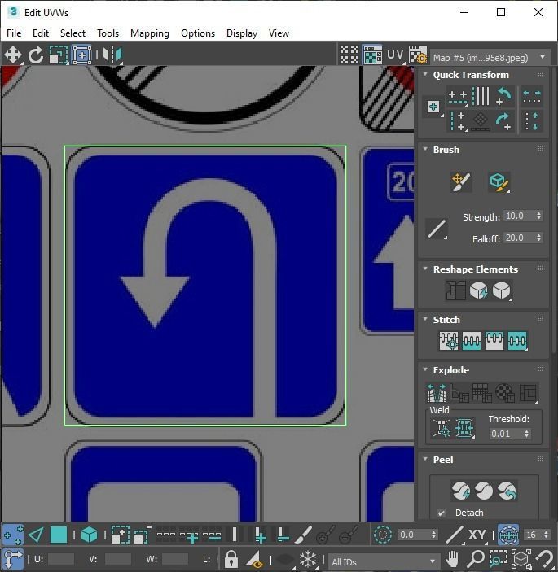Collapse the Peel rollout

pos(425,459)
